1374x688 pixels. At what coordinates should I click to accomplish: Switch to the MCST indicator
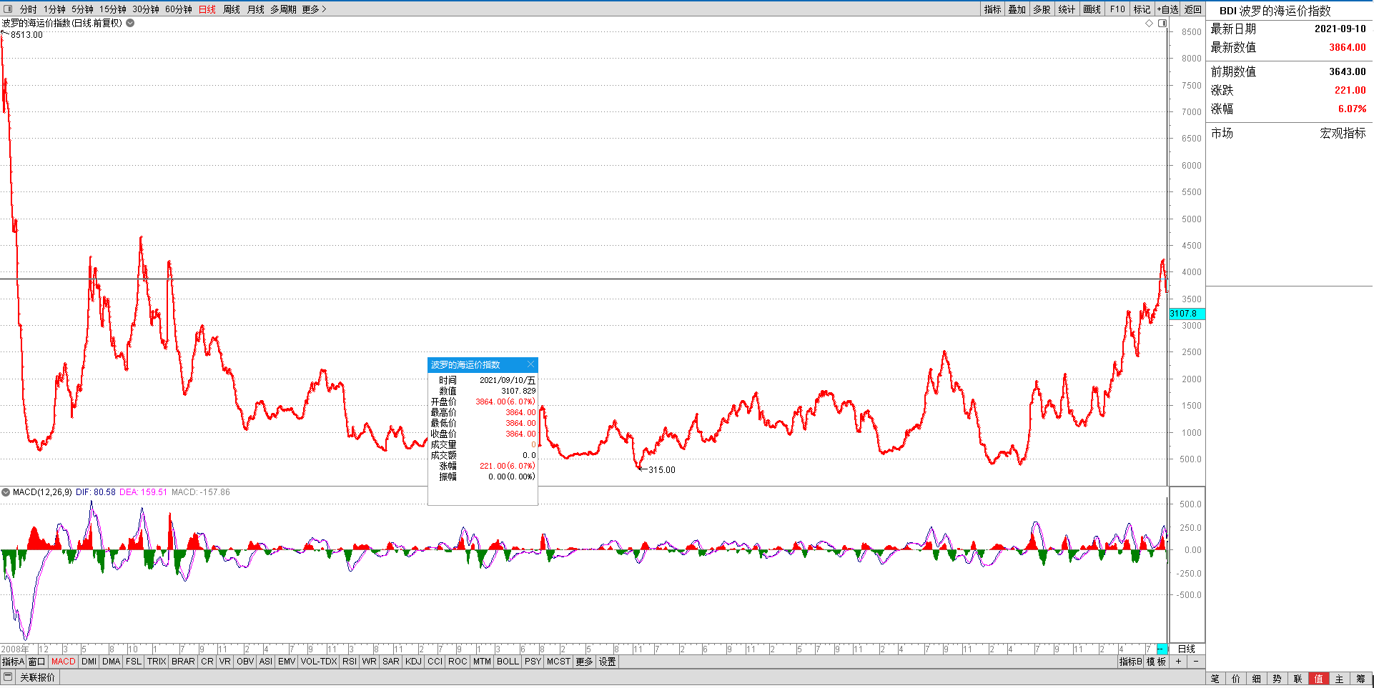(x=558, y=662)
